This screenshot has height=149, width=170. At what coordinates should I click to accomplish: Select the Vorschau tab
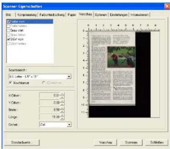point(85,14)
